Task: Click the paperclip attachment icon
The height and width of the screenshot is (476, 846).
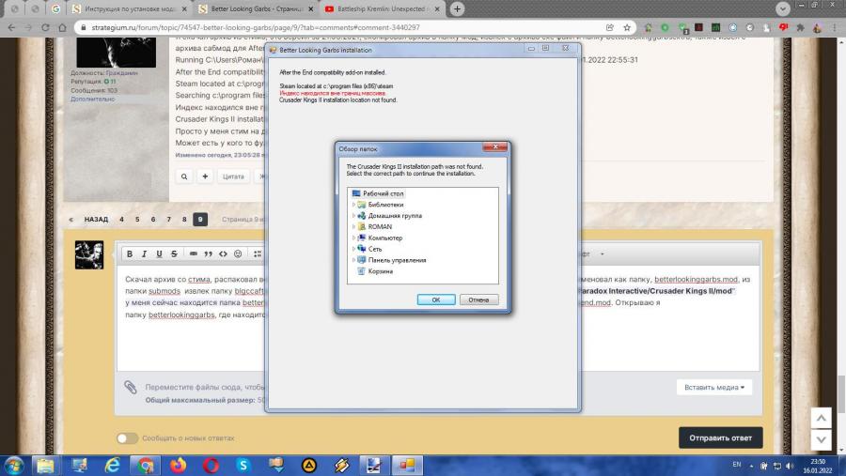Action: [x=131, y=387]
